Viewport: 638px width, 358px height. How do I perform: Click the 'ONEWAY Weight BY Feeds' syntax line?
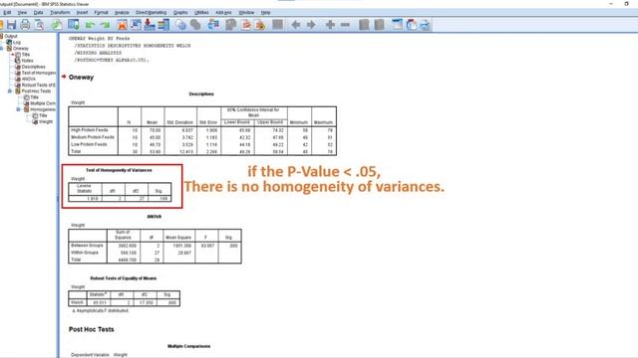(100, 39)
